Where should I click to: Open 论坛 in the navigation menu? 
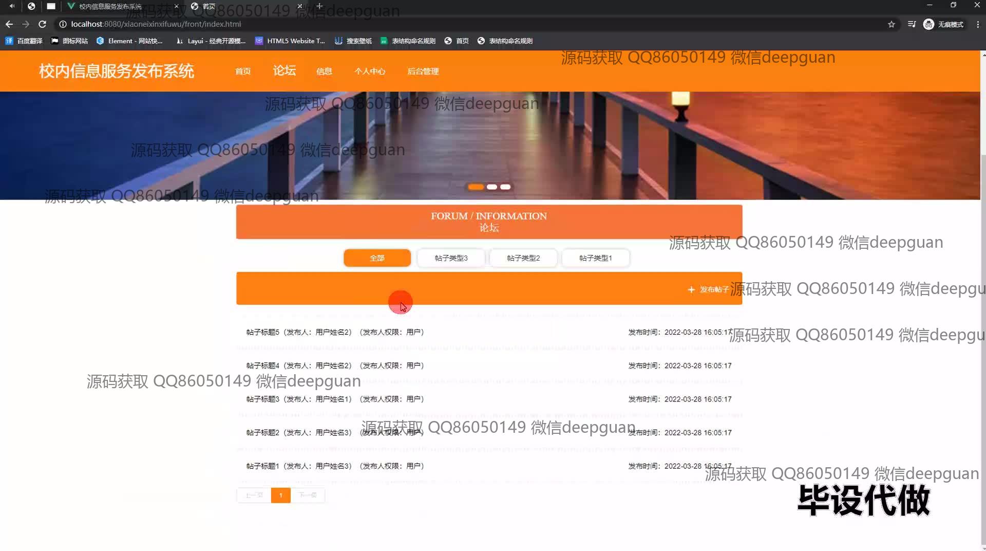click(284, 71)
